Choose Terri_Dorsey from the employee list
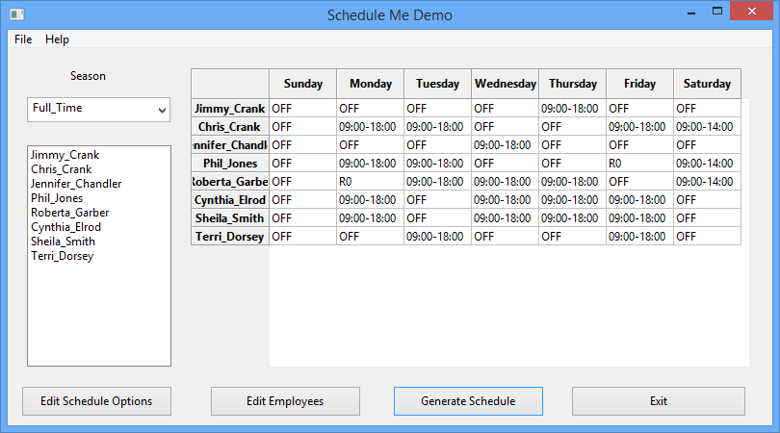Image resolution: width=780 pixels, height=433 pixels. click(63, 256)
